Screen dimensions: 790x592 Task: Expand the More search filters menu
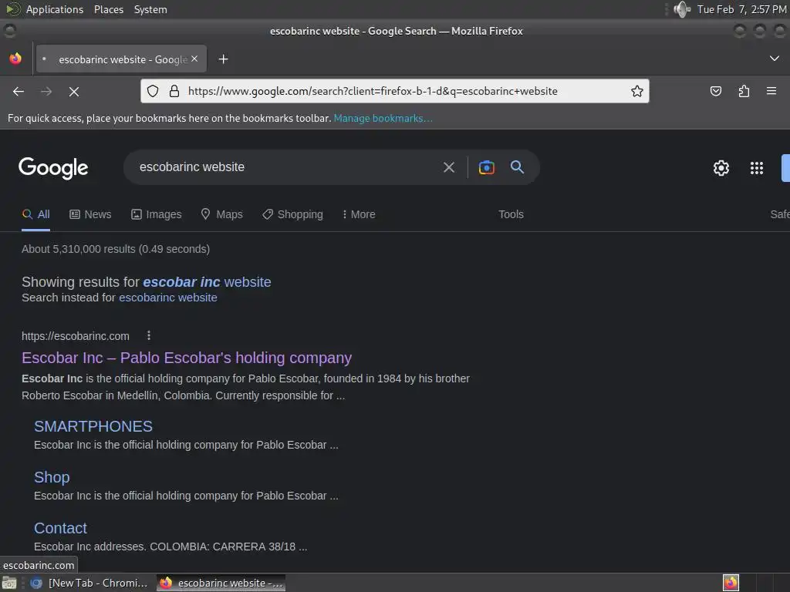359,214
